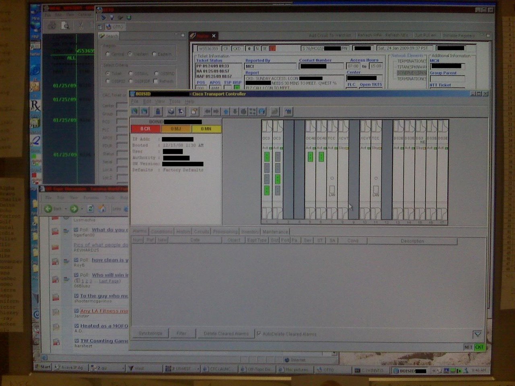The width and height of the screenshot is (515, 386).
Task: Click the NET status indicator
Action: point(468,347)
